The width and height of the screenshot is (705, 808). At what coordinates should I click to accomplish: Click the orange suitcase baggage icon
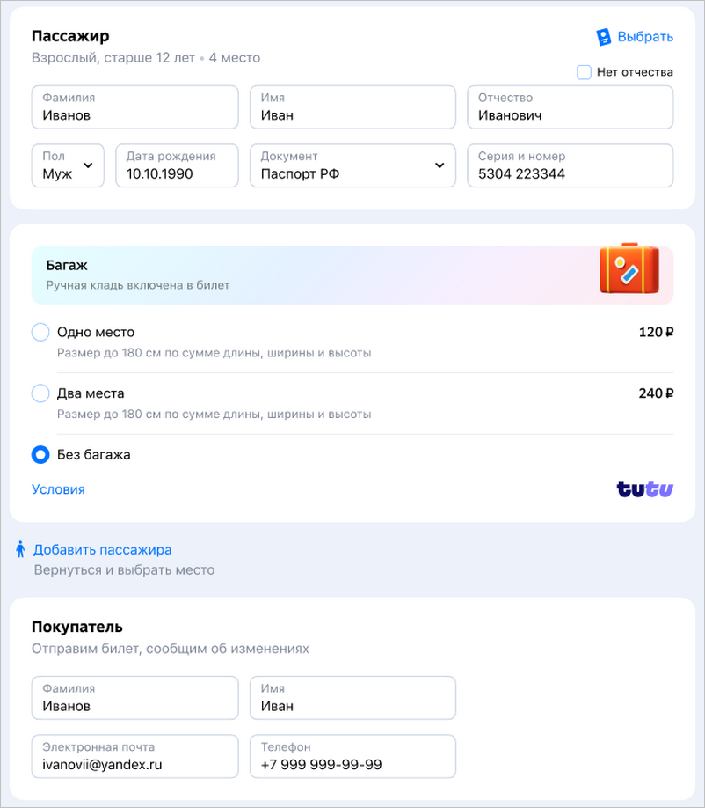click(629, 269)
